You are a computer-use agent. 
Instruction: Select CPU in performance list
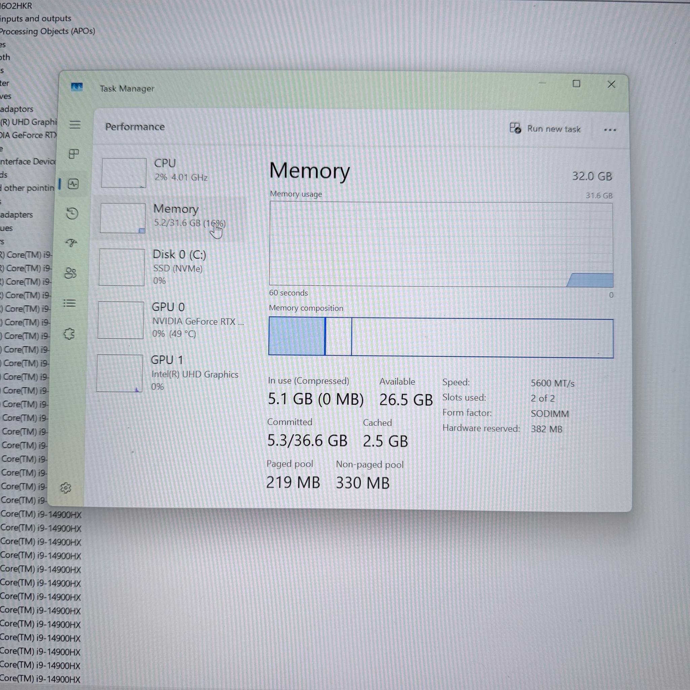[x=171, y=173]
